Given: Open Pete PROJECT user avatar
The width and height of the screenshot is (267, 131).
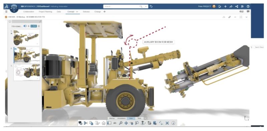Looking at the screenshot, I should [214, 6].
